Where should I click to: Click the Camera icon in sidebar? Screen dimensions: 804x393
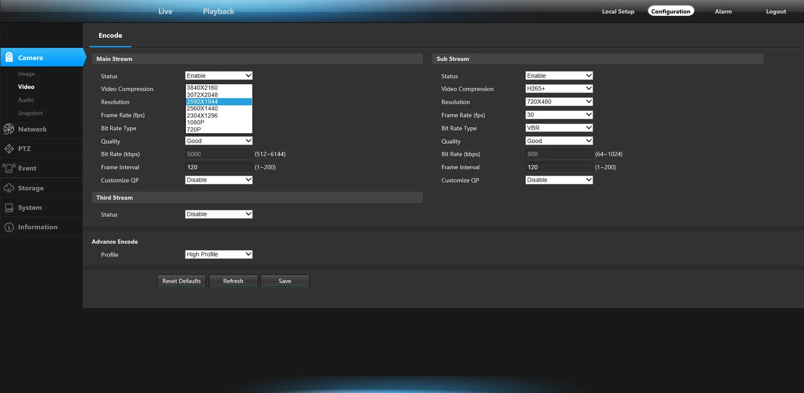9,57
